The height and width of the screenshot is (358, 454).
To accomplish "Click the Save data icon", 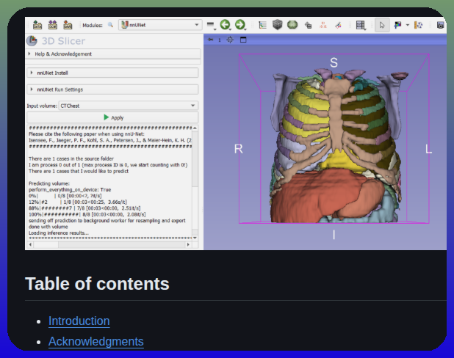I will pos(68,25).
